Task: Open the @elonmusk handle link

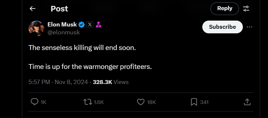Action: [x=64, y=32]
